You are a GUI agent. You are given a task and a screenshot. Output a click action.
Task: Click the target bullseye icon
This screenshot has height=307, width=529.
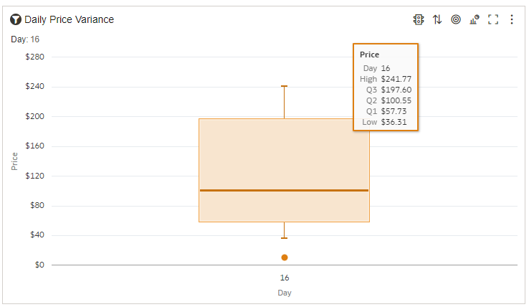click(456, 19)
